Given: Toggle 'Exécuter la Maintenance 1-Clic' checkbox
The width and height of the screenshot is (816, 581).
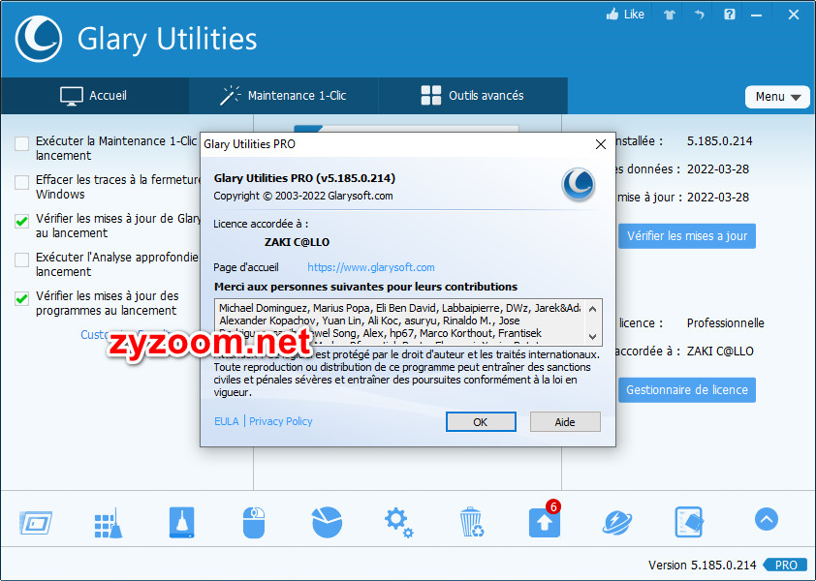Looking at the screenshot, I should click(x=22, y=143).
